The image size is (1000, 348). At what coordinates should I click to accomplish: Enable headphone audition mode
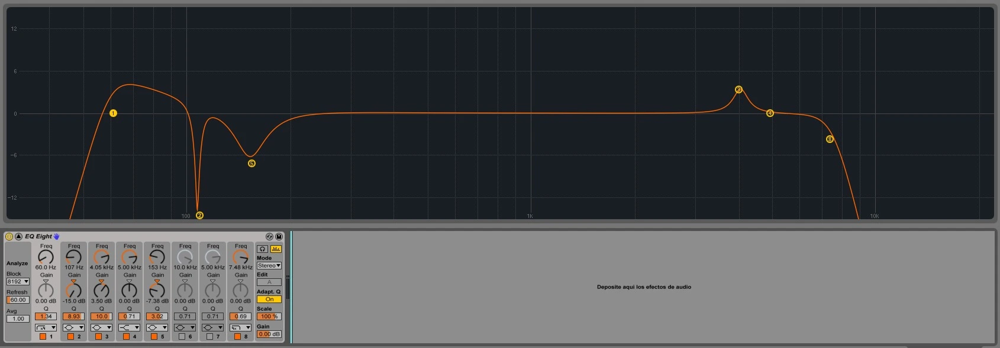pos(263,249)
